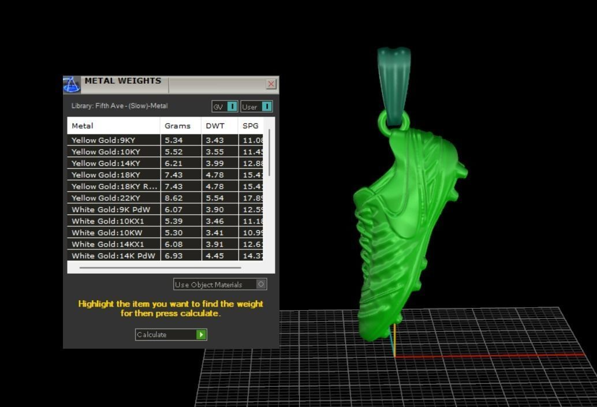The height and width of the screenshot is (407, 597).
Task: Sort by the SPG column header
Action: (251, 126)
